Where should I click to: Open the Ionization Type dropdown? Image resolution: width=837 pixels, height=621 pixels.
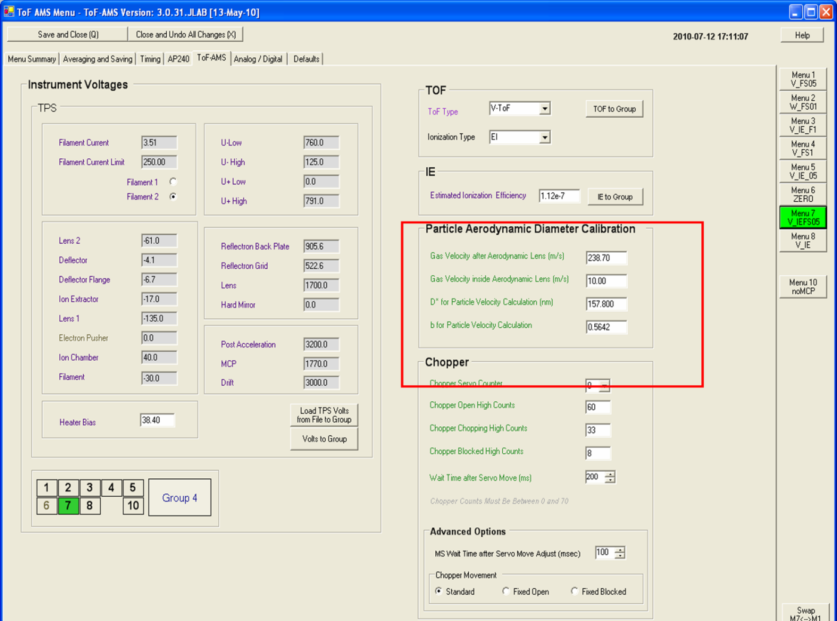point(544,137)
